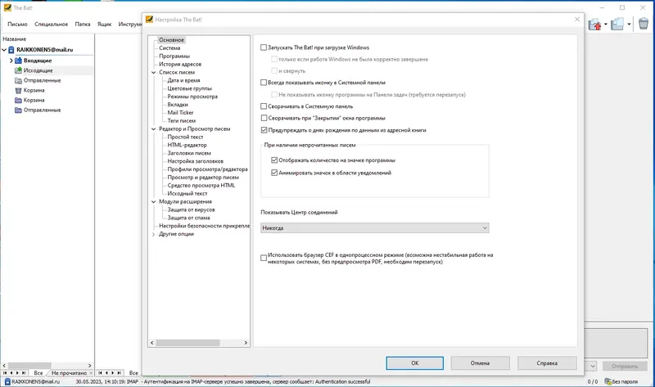Toggle Сворачивать при "Закрытии" окна программы

264,118
